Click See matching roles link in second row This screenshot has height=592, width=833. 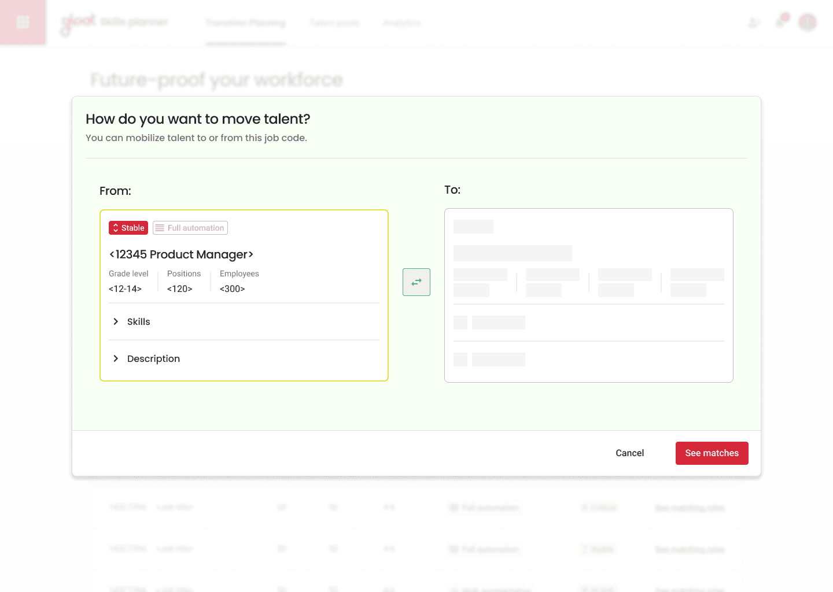pos(690,549)
